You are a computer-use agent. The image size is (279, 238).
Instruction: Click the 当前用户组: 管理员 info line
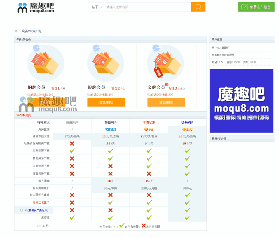[223, 55]
